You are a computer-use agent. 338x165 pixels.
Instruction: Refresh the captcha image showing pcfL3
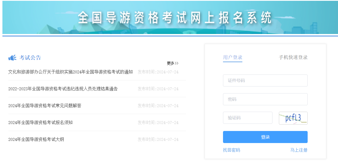tap(293, 118)
